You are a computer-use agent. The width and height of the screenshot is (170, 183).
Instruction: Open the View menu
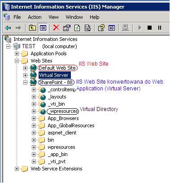(x=53, y=17)
